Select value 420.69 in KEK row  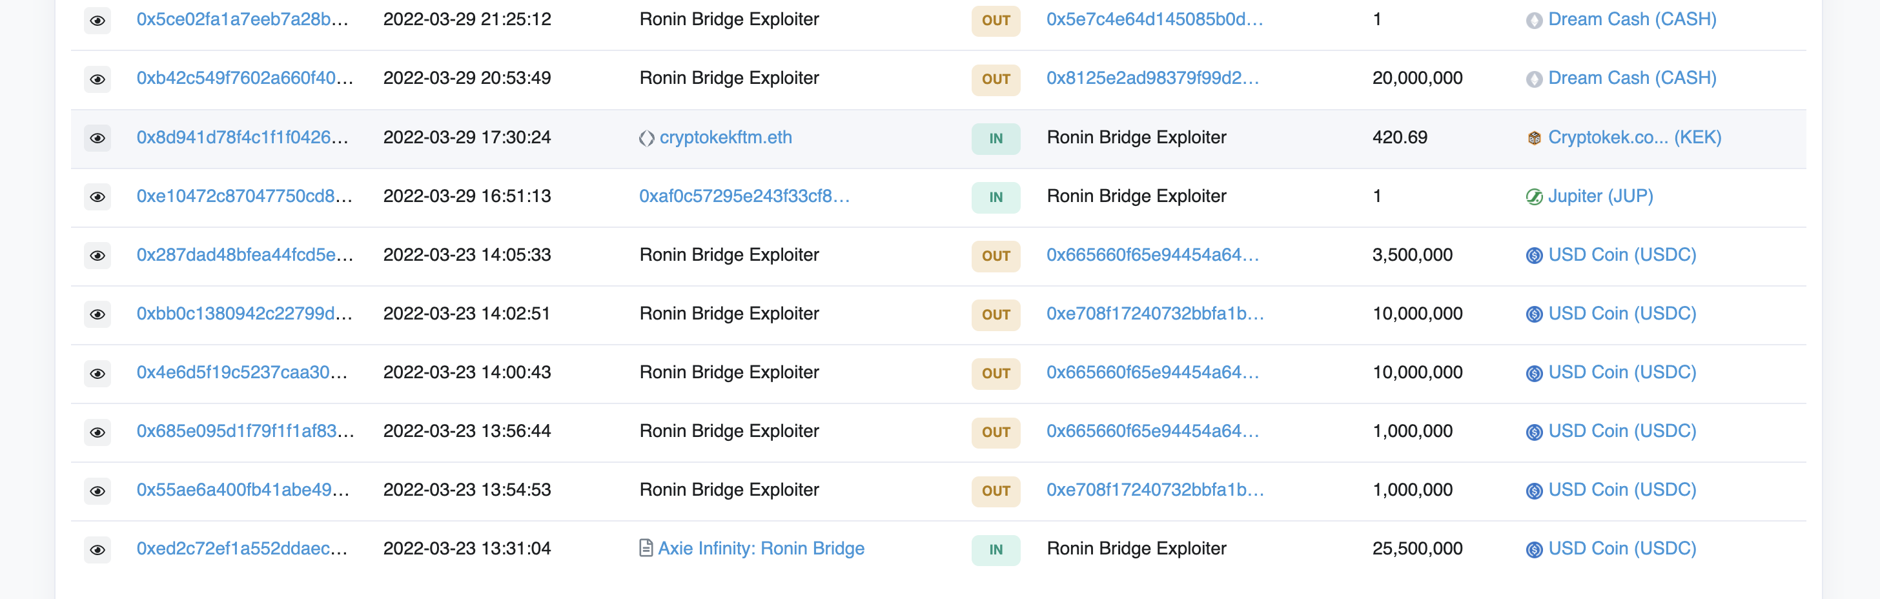pos(1400,137)
